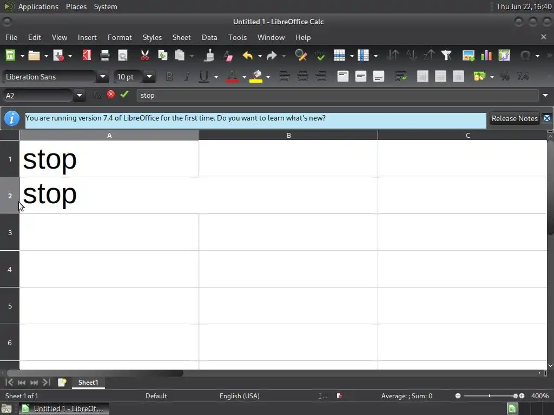
Task: Expand the formula bar
Action: coord(545,95)
